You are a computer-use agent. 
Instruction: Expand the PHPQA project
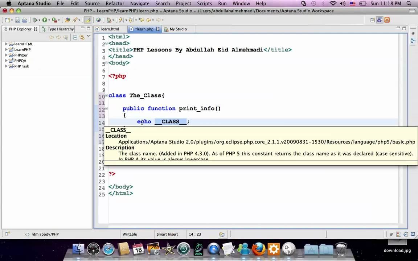click(x=7, y=61)
